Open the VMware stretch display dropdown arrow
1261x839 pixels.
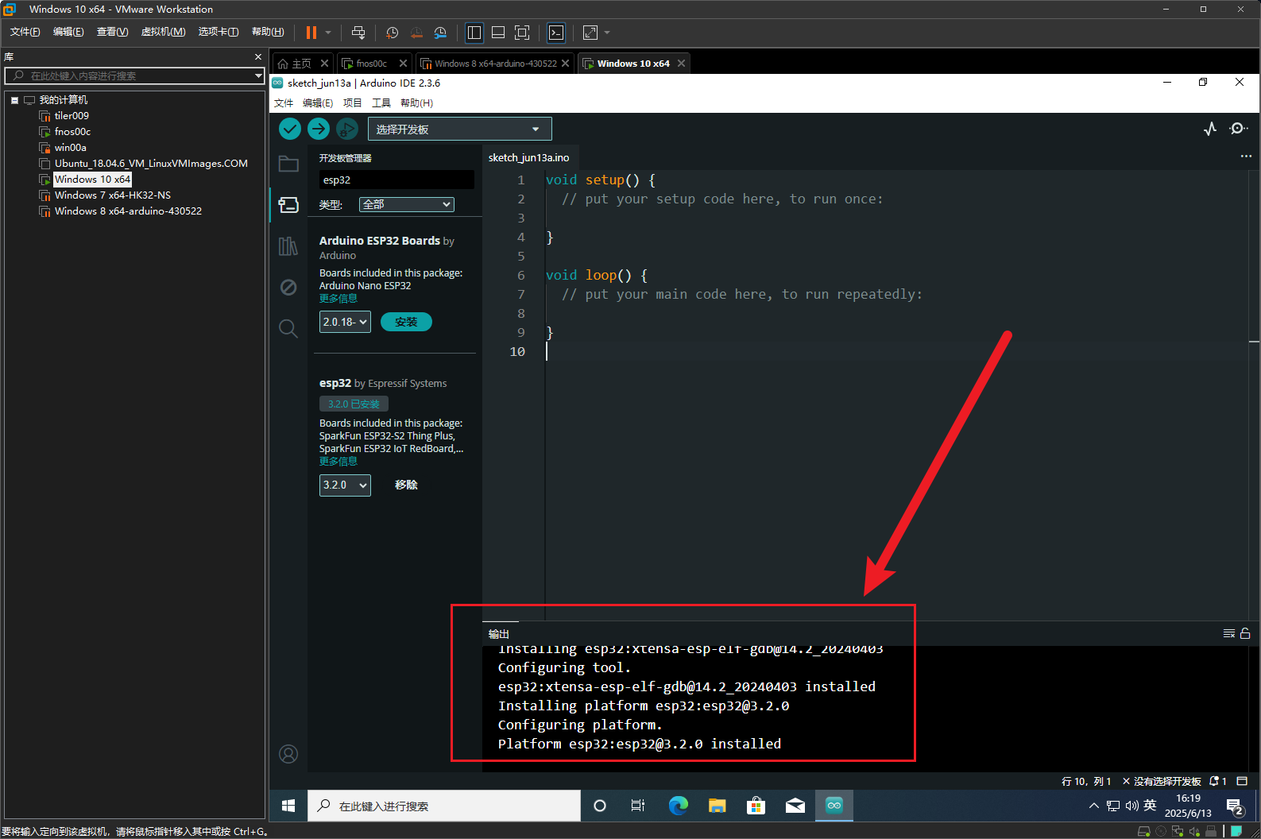click(x=607, y=33)
